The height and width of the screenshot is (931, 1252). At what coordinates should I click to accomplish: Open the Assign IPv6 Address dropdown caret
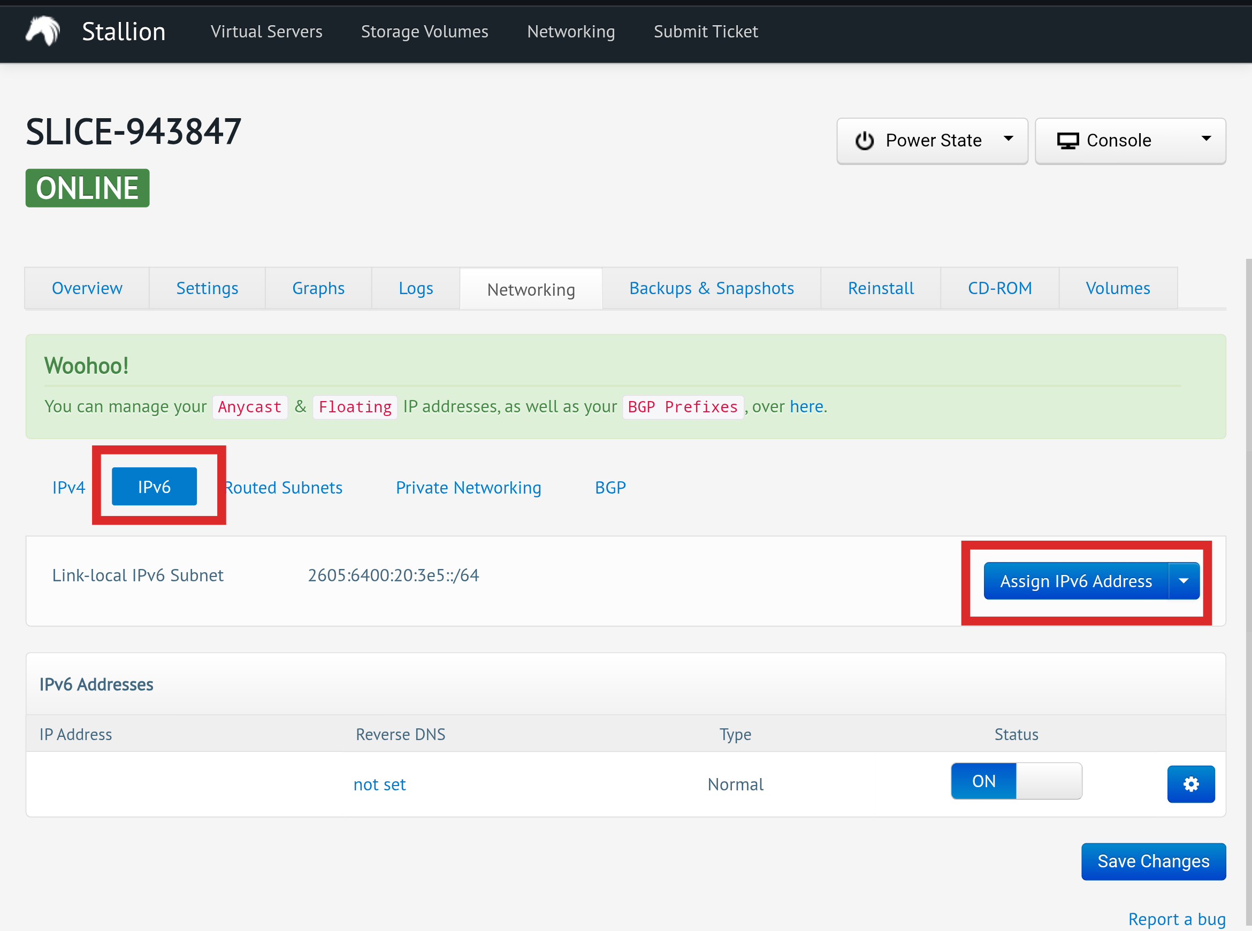pos(1183,580)
